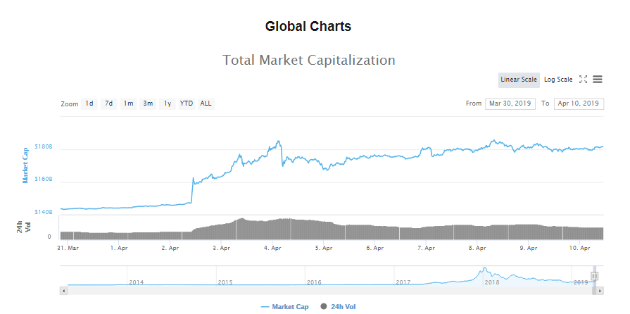Set zoom range to 1d
The width and height of the screenshot is (630, 314).
click(x=89, y=103)
